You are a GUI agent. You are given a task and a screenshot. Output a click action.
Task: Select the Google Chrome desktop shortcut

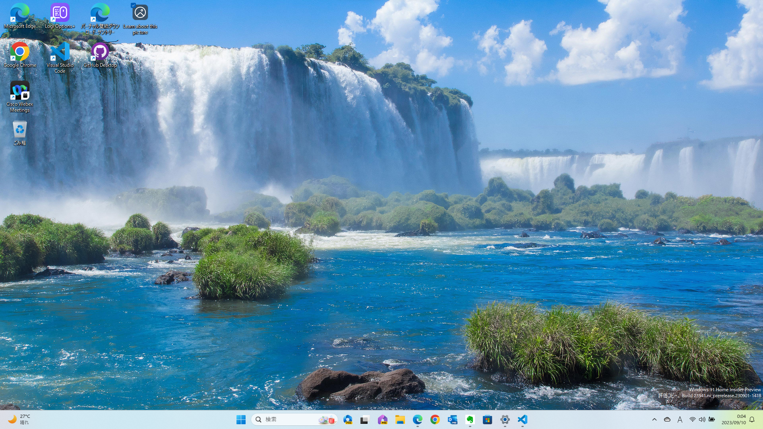point(20,55)
